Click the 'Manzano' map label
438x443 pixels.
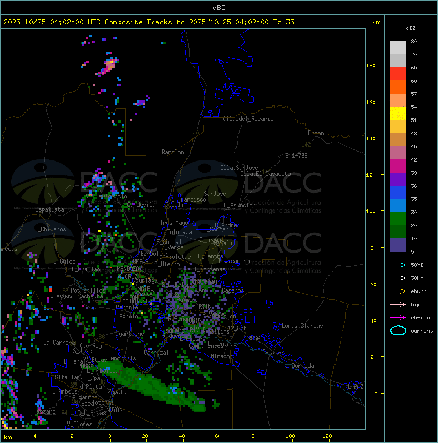click(x=44, y=411)
